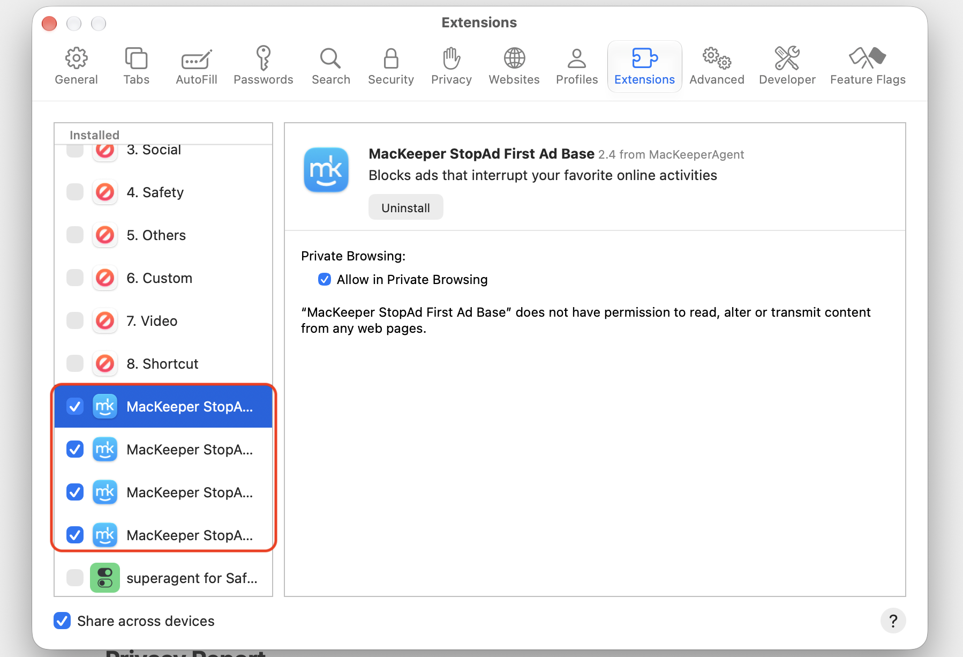963x657 pixels.
Task: Select the 7. Video extension row
Action: pos(163,320)
